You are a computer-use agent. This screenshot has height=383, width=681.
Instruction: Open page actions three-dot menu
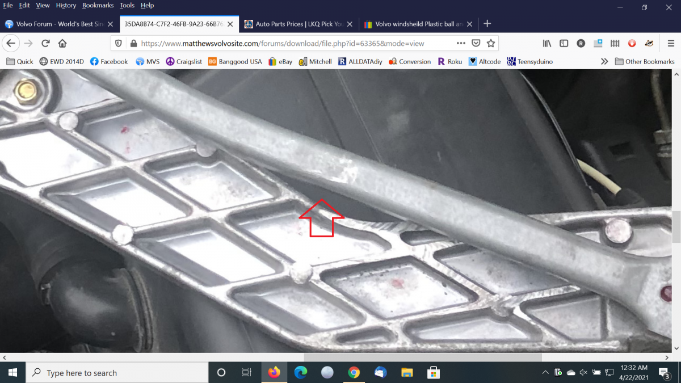(461, 43)
